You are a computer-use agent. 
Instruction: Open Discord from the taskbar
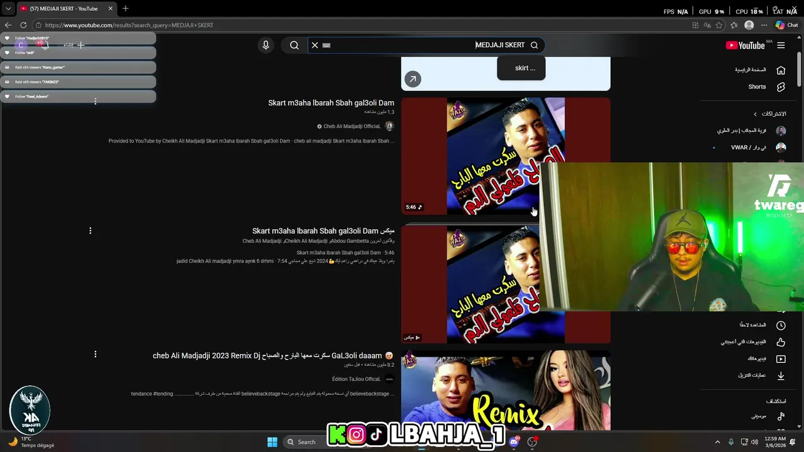coord(514,442)
